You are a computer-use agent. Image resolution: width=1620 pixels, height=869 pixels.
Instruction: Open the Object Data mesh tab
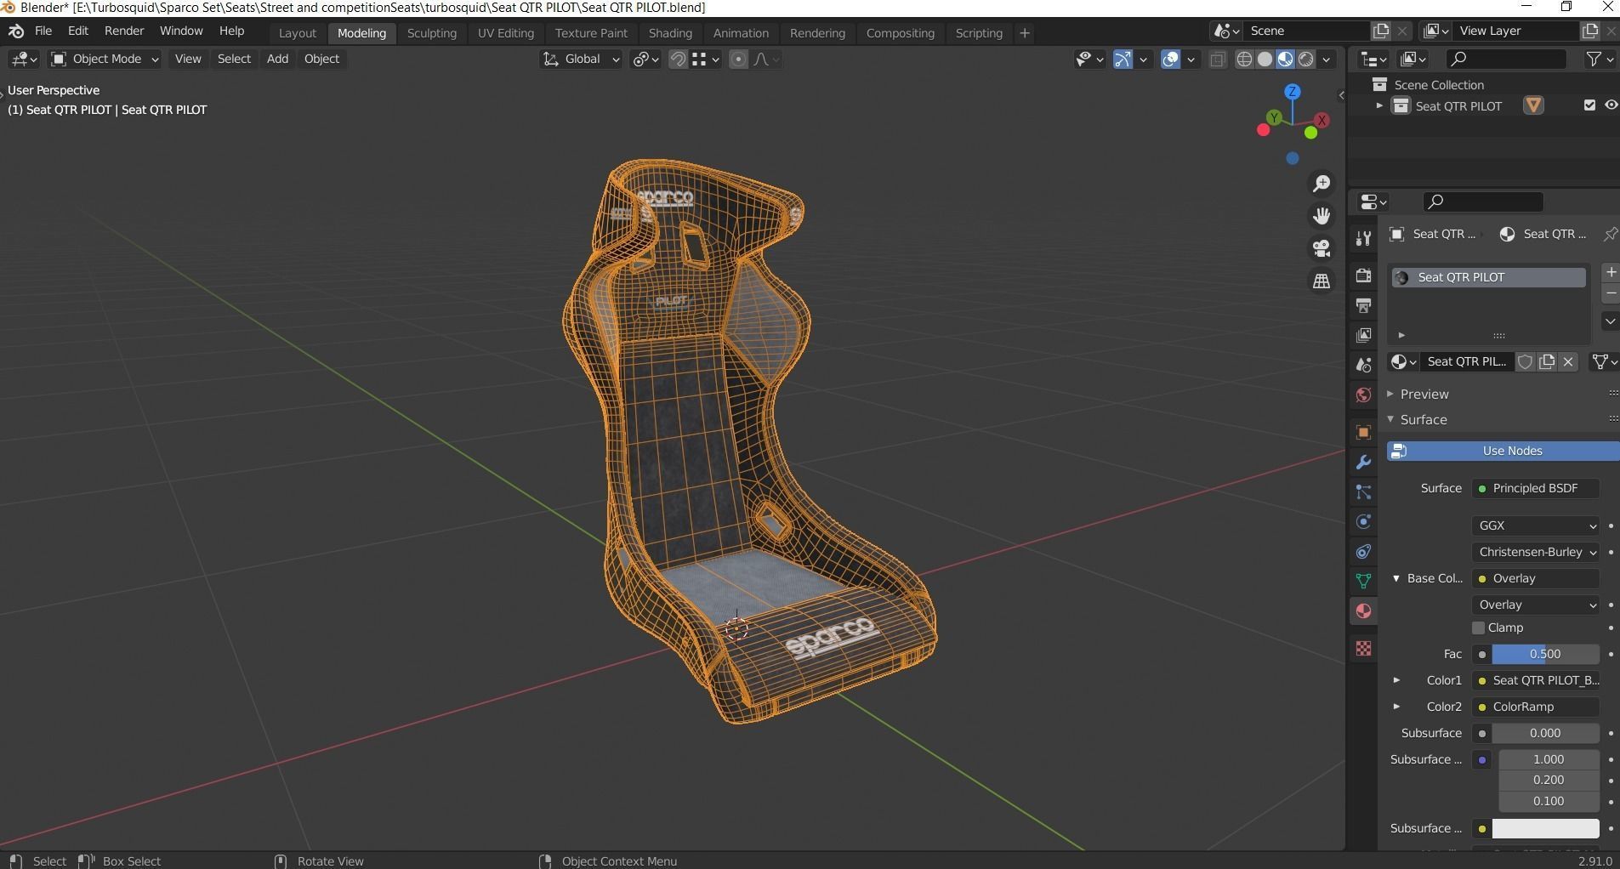pyautogui.click(x=1363, y=582)
